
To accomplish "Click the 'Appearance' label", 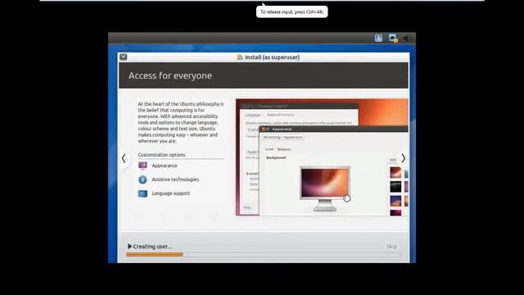I will tap(165, 166).
